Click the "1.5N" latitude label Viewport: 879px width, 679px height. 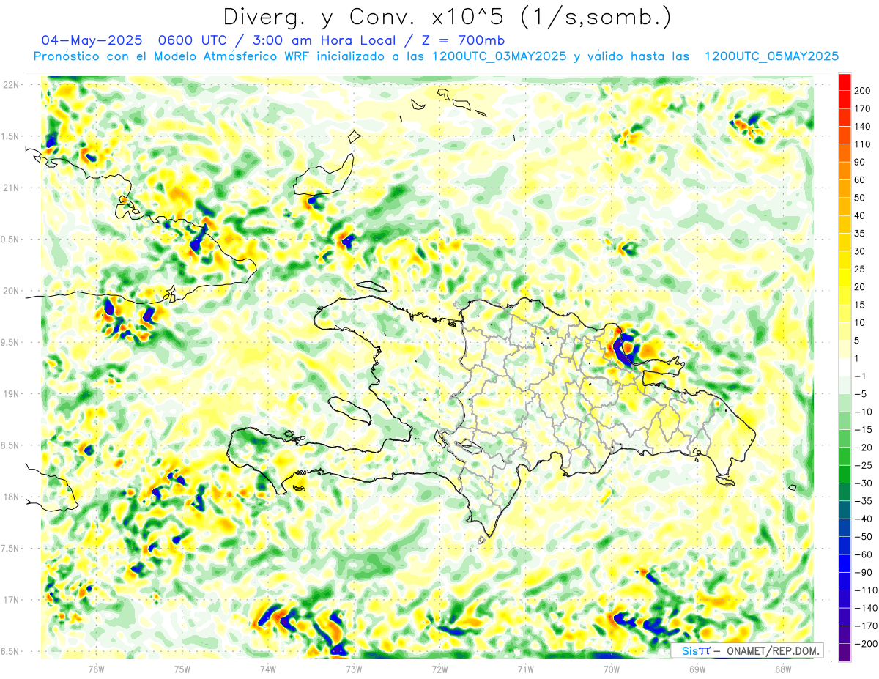click(10, 136)
